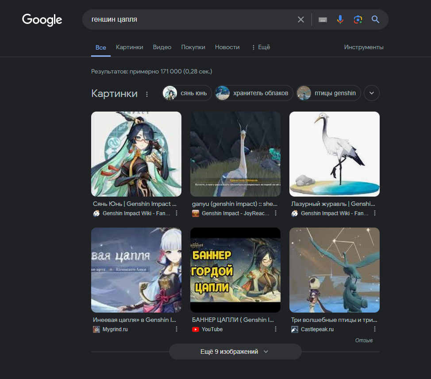Expand Ещё 9 изображений
431x379 pixels.
[x=235, y=352]
